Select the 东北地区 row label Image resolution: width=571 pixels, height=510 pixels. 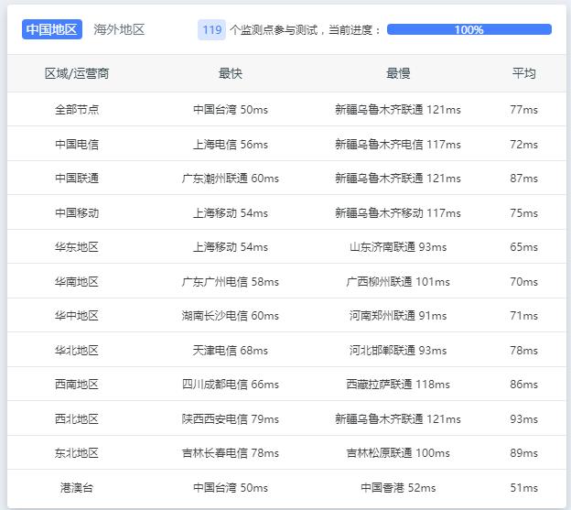(77, 453)
